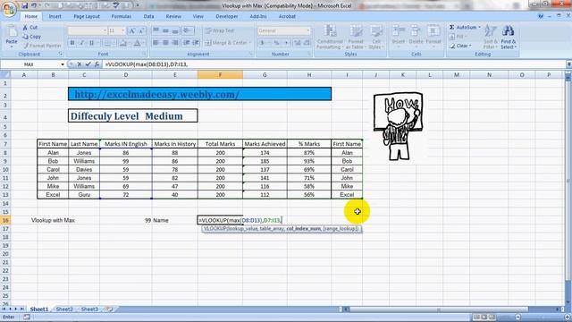Select column F header

point(220,75)
